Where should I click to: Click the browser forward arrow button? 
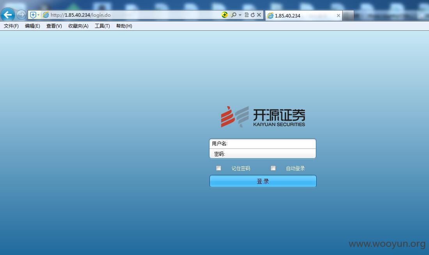point(21,15)
